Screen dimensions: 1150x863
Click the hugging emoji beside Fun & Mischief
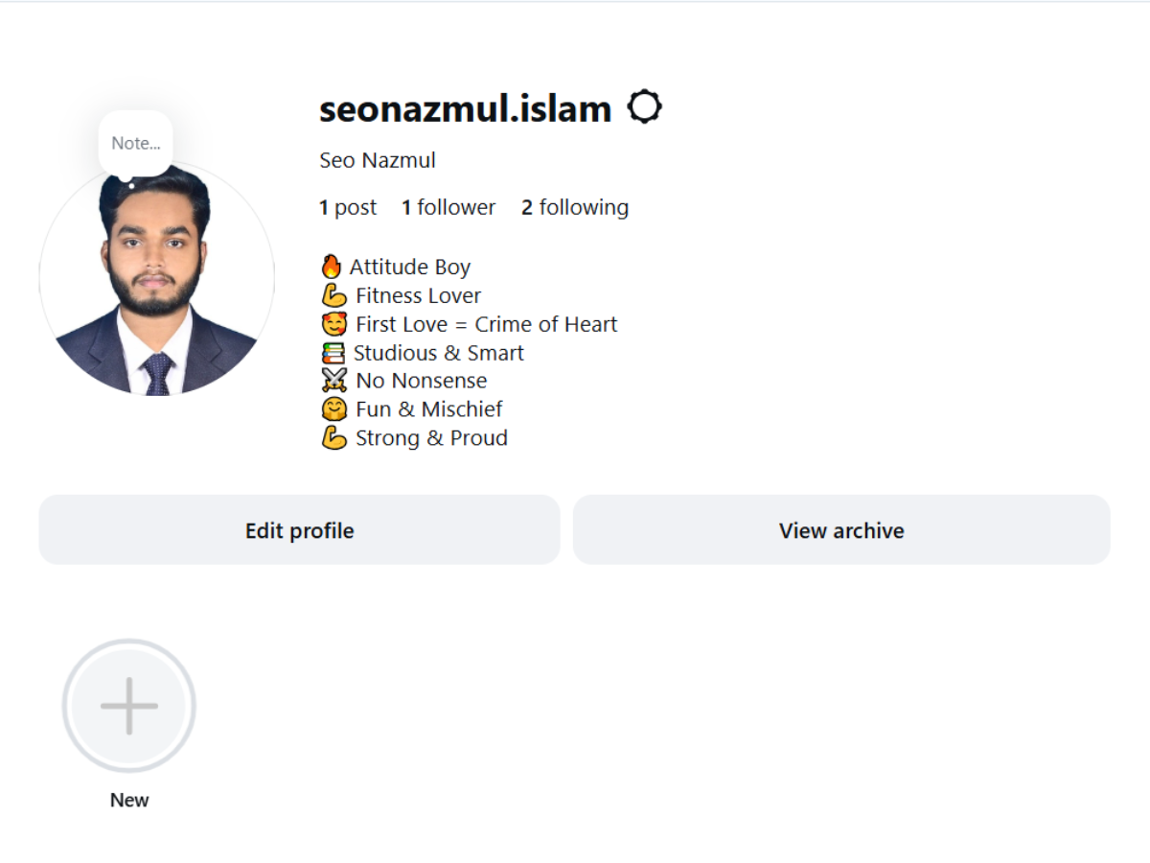(333, 408)
